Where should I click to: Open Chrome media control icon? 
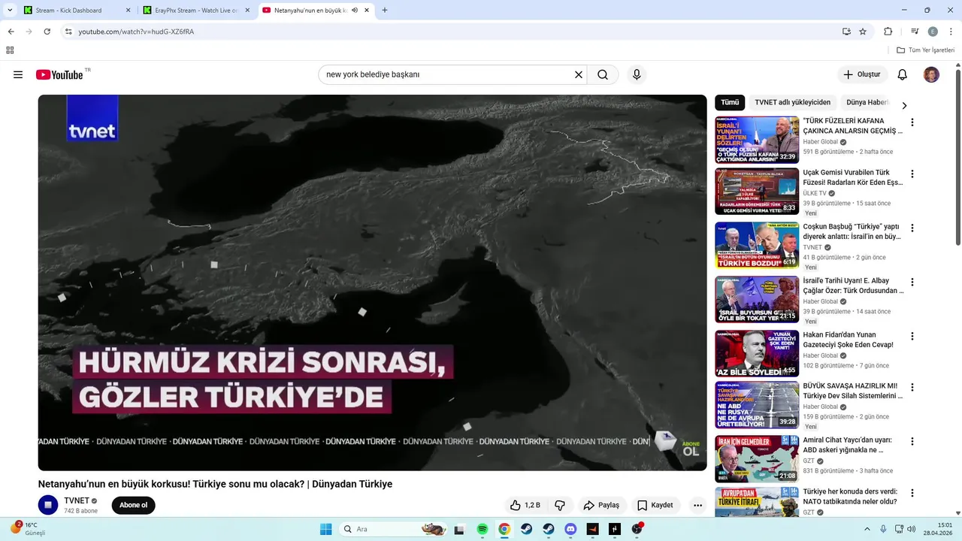pos(915,32)
